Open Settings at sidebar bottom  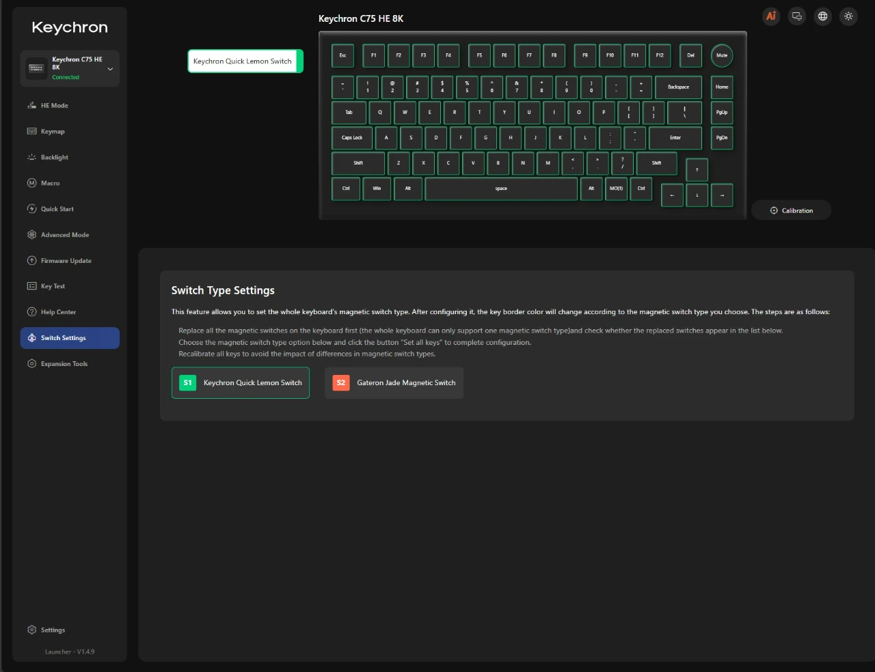(x=70, y=630)
